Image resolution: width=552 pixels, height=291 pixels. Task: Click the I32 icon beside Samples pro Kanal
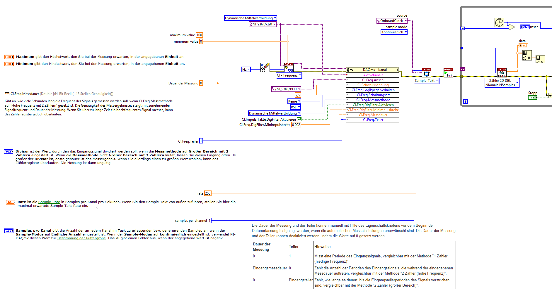click(x=9, y=231)
